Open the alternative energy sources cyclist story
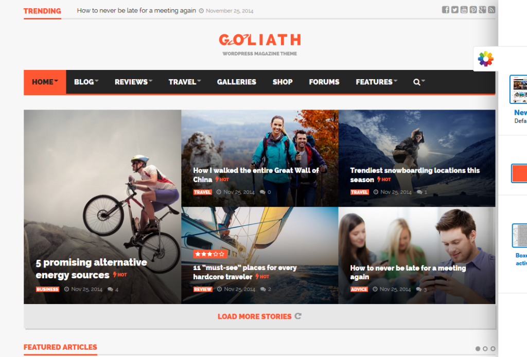Screen dimensions: 527x357 [91, 269]
